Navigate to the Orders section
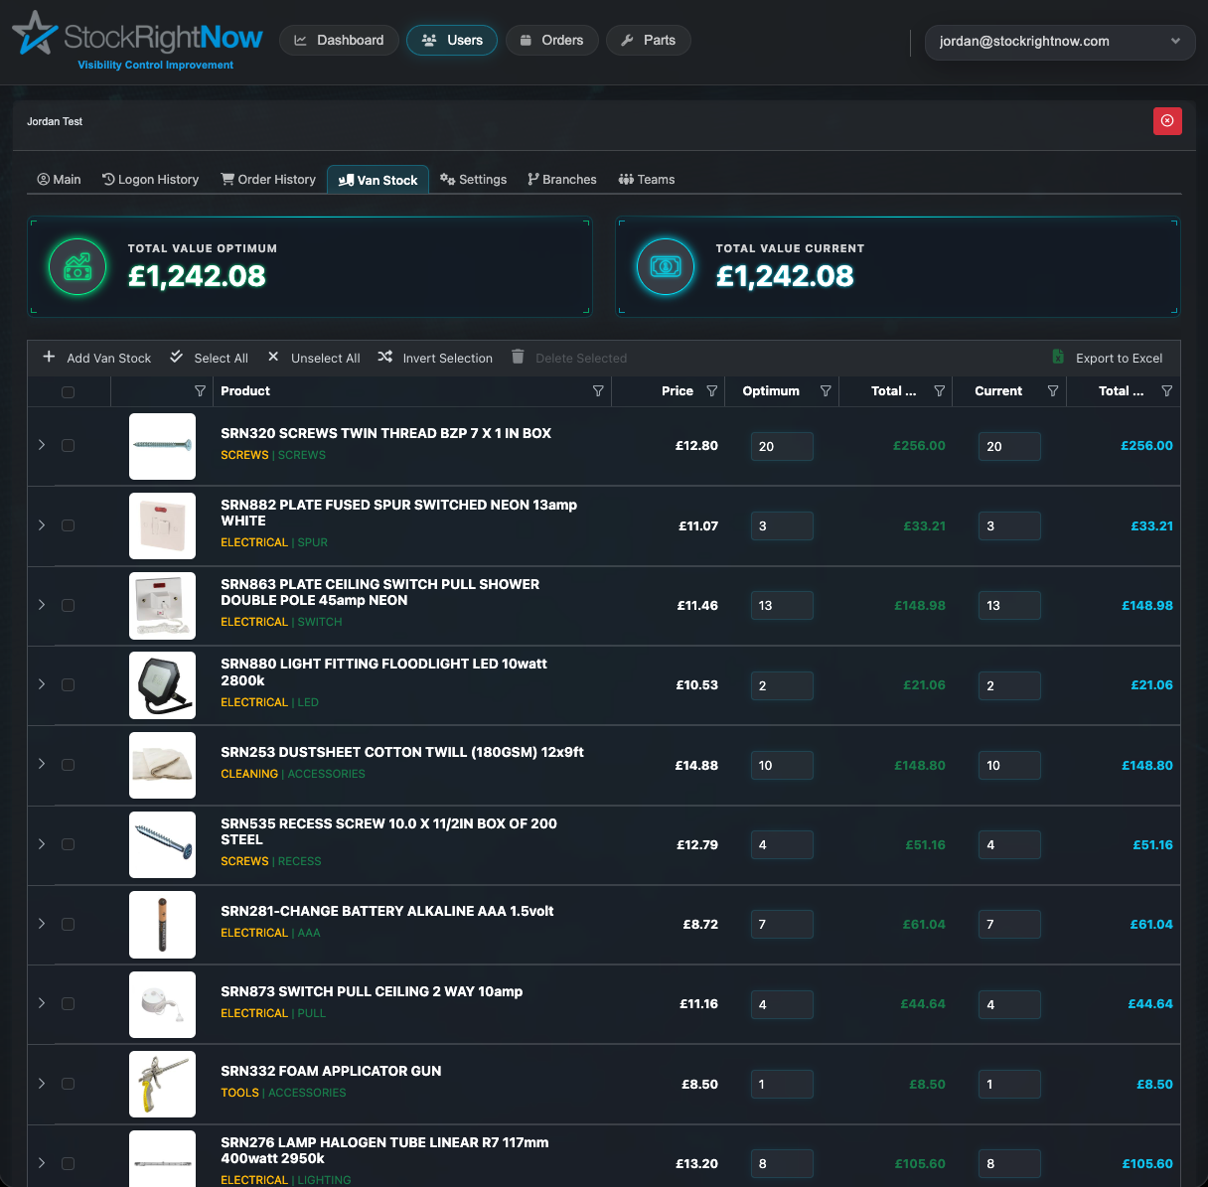Screen dimensions: 1208x1187 tap(551, 40)
